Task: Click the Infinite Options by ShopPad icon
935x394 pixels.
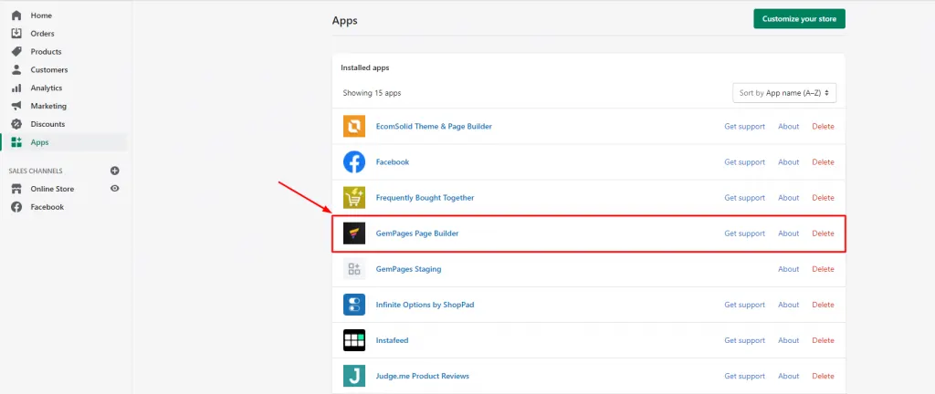Action: coord(354,305)
